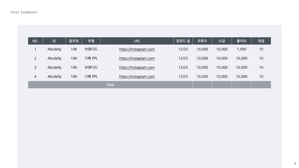Select 브랜디드 type cell in row 3
This screenshot has height=168, width=299.
click(x=91, y=68)
